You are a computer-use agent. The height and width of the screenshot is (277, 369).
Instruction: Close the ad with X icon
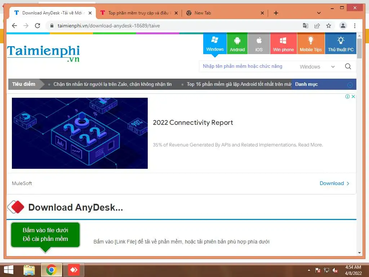pyautogui.click(x=353, y=96)
